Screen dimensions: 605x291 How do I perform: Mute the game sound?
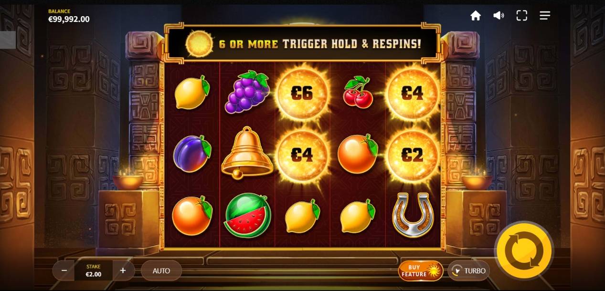click(x=499, y=16)
